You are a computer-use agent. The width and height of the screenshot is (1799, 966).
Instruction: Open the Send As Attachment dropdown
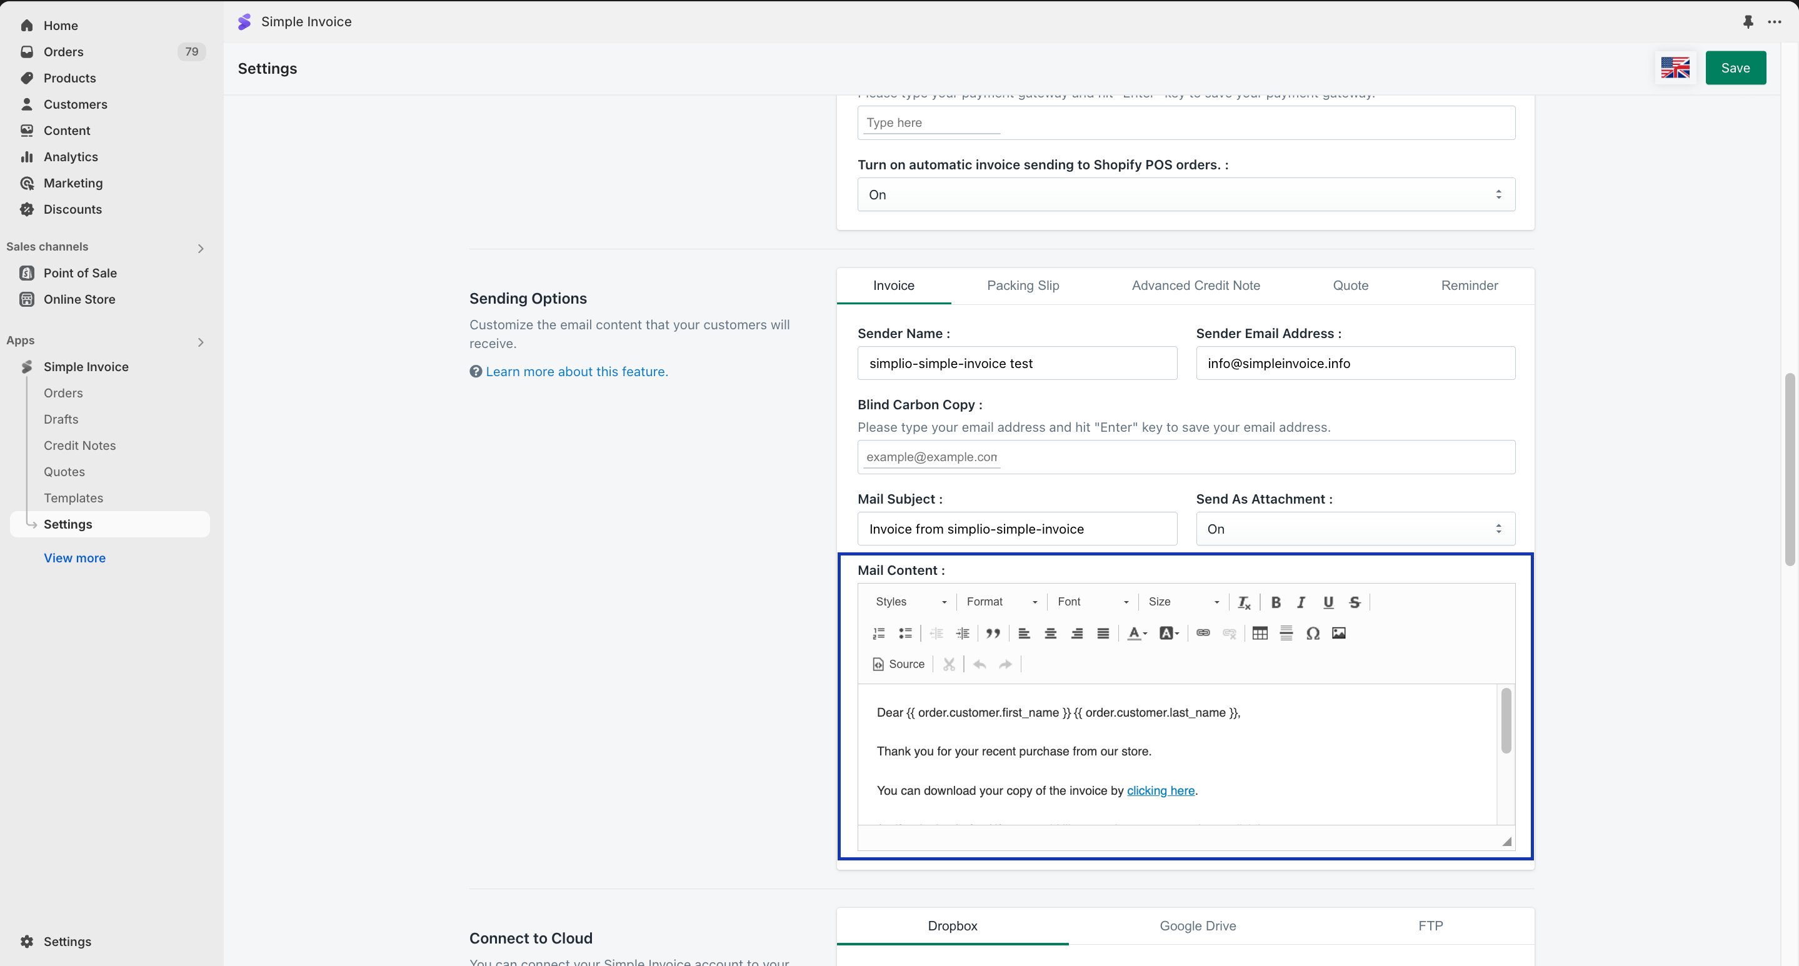(1355, 529)
